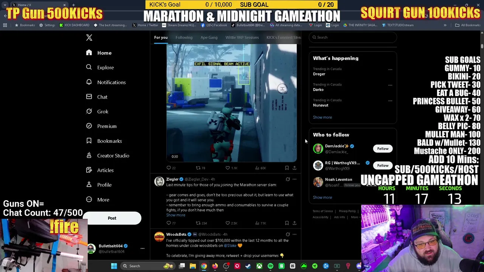
Task: Open Spotify from the taskbar
Action: coord(270,266)
